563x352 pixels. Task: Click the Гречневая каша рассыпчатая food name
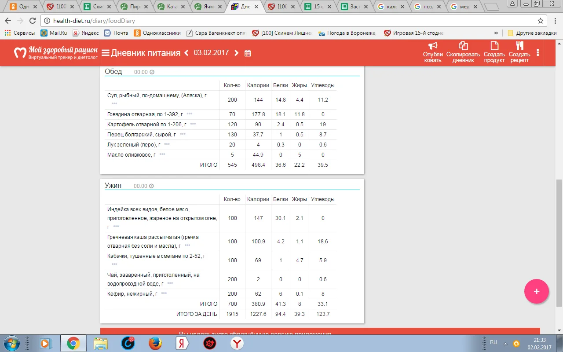pyautogui.click(x=153, y=241)
